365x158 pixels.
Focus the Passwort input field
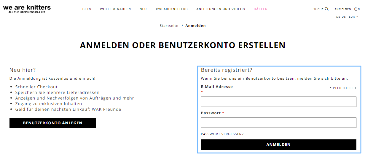coord(279,123)
